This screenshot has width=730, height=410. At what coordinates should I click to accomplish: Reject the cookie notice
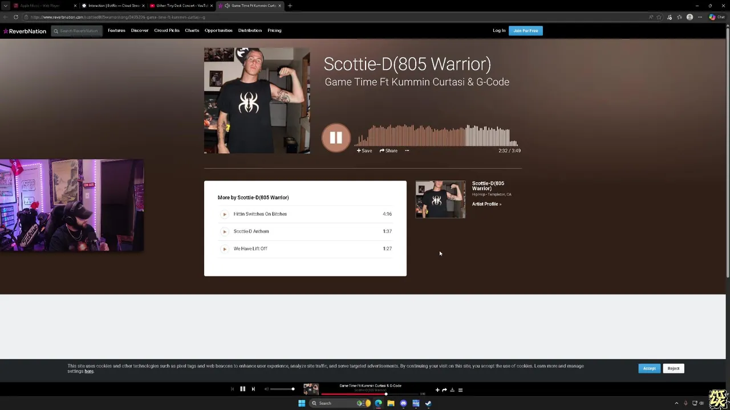(x=673, y=368)
